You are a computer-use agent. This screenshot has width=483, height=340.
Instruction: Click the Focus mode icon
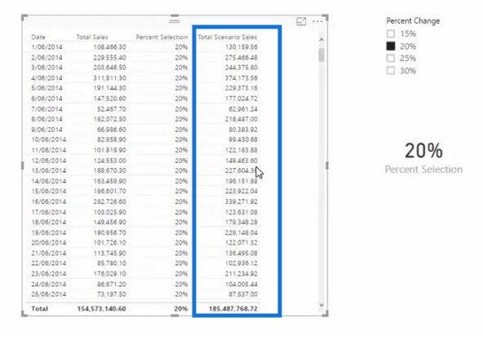coord(301,21)
